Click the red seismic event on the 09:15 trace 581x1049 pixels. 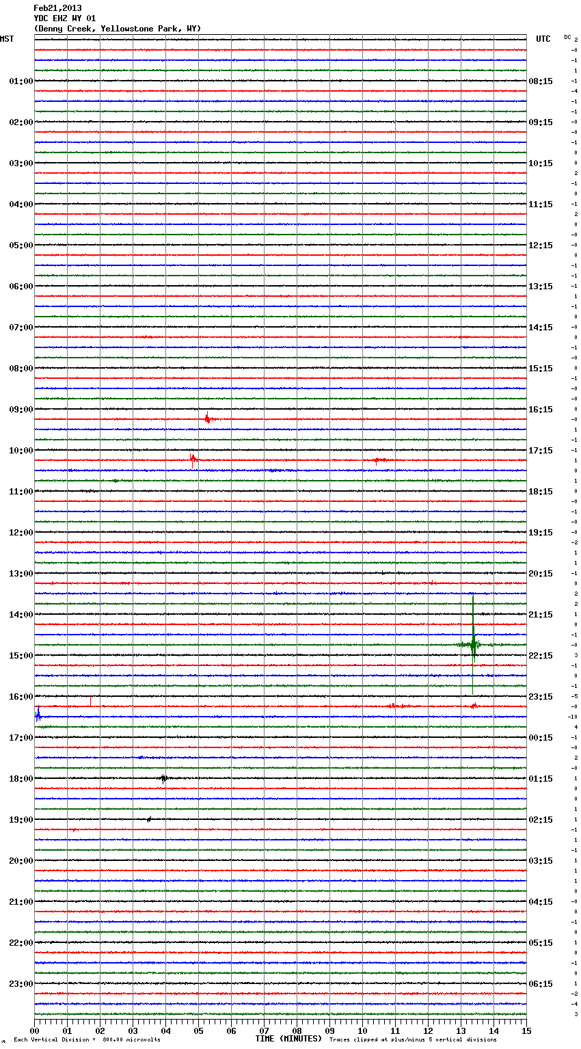[x=208, y=419]
